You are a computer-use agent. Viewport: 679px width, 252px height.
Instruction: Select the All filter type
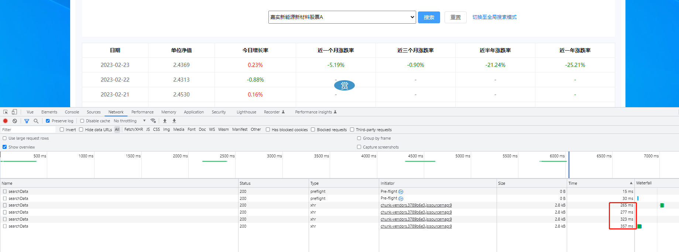coord(117,129)
